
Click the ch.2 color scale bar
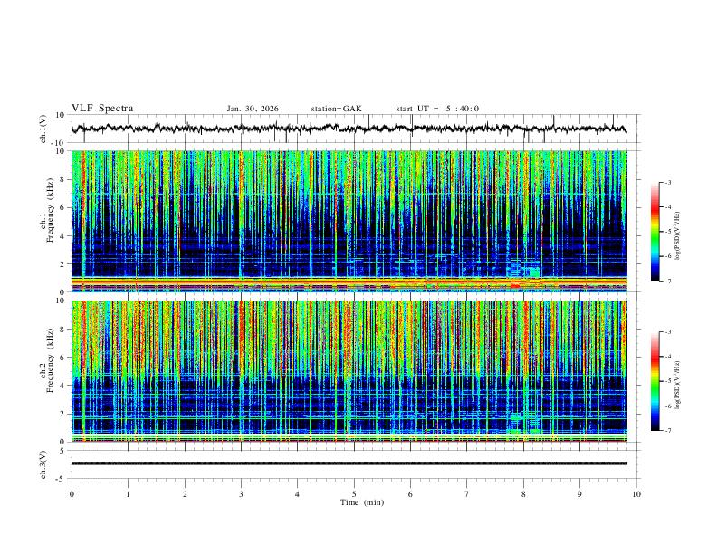tap(655, 381)
